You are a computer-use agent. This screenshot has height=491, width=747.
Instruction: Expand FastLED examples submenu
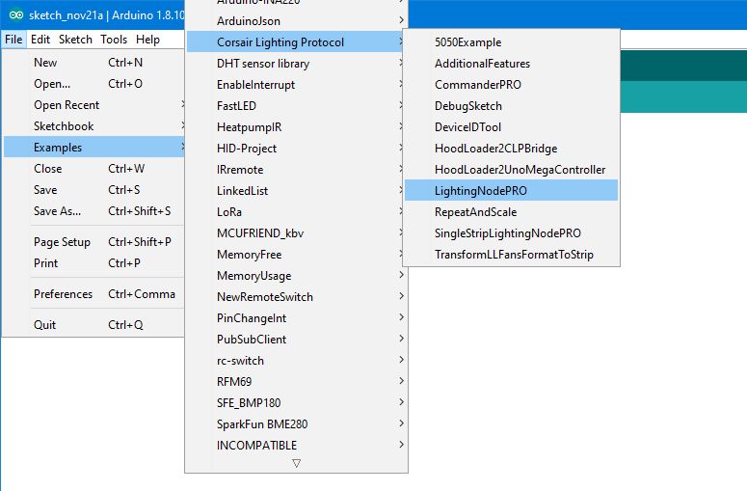click(x=296, y=106)
